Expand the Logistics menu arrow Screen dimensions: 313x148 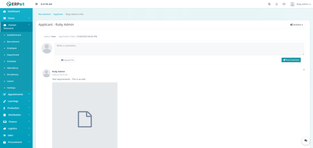(x=29, y=128)
